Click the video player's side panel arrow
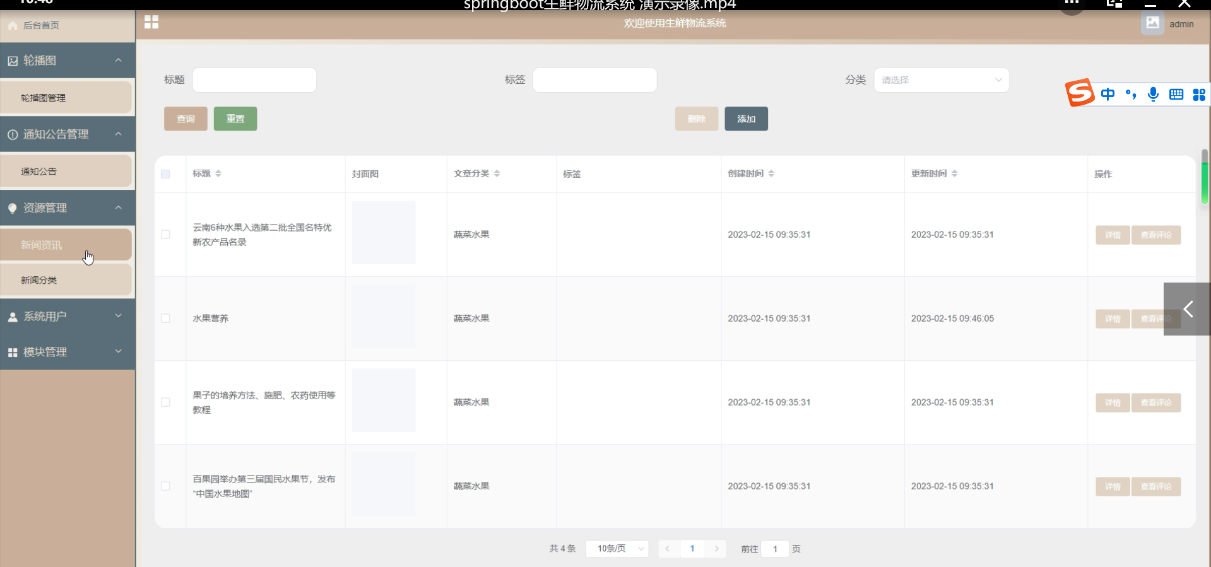1211x567 pixels. pos(1187,309)
